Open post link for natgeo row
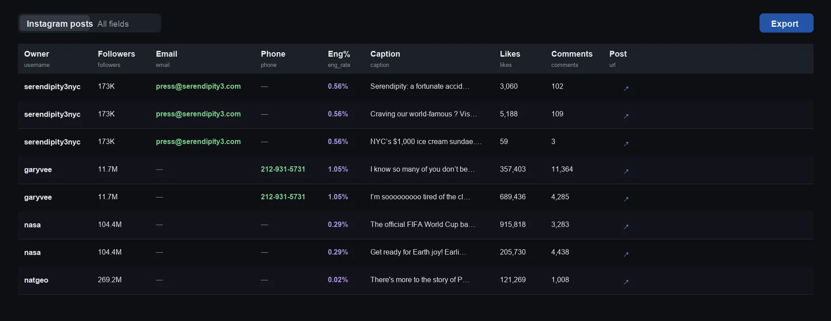The width and height of the screenshot is (831, 321). click(626, 282)
